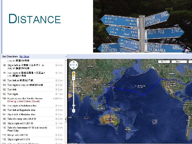The width and height of the screenshot is (192, 144).
Task: Select step 111 Merge onto I-H-1 W
Action: coord(33,135)
